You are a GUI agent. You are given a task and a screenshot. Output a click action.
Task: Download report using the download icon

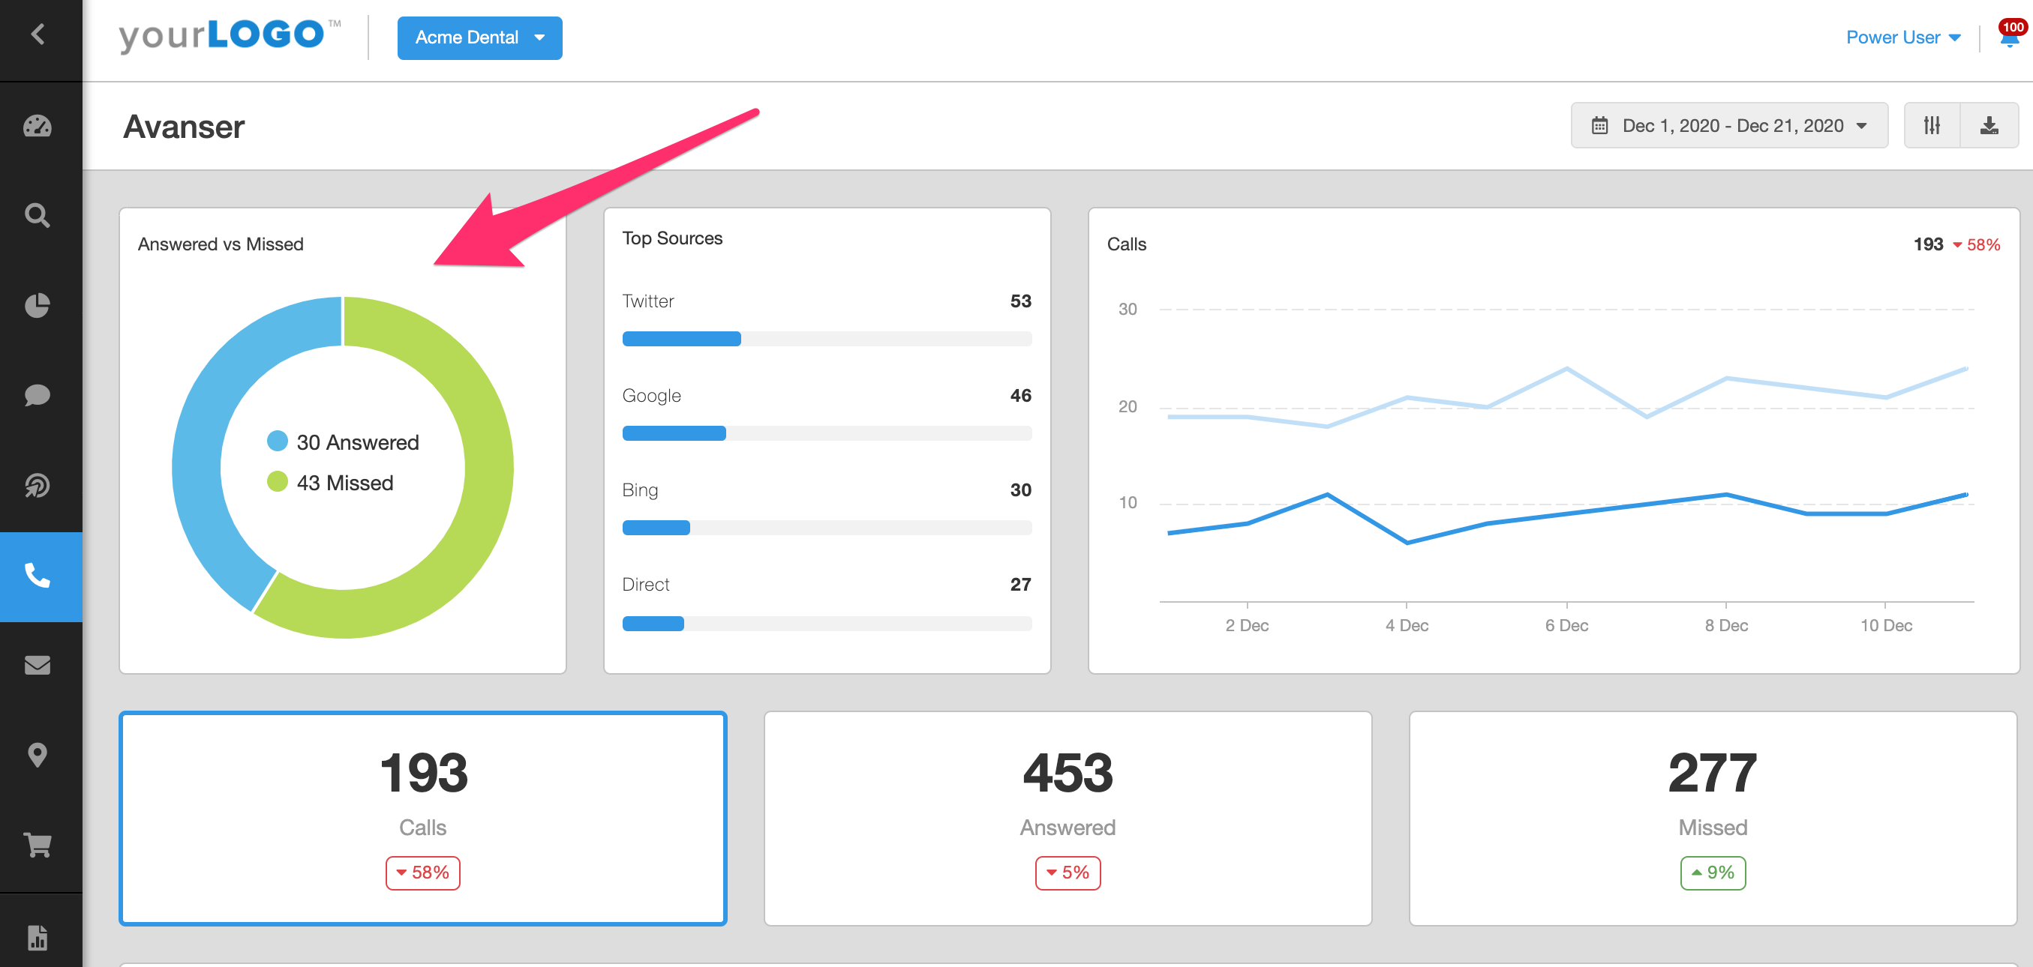pyautogui.click(x=1989, y=125)
